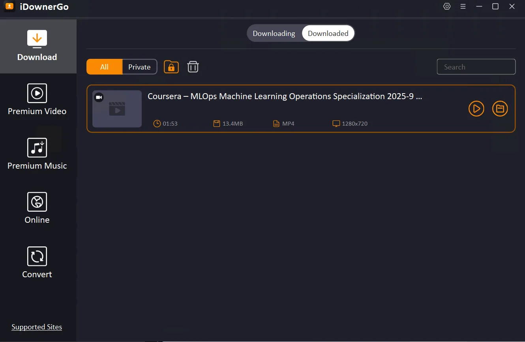Open the Premium Music section
This screenshot has width=525, height=342.
pyautogui.click(x=37, y=154)
